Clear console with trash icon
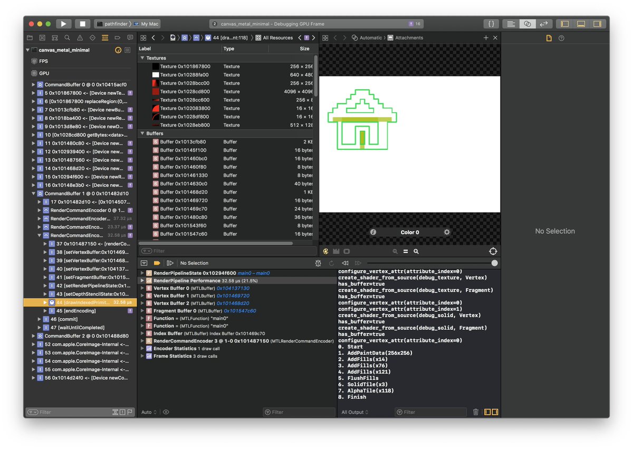This screenshot has height=449, width=633. click(475, 413)
